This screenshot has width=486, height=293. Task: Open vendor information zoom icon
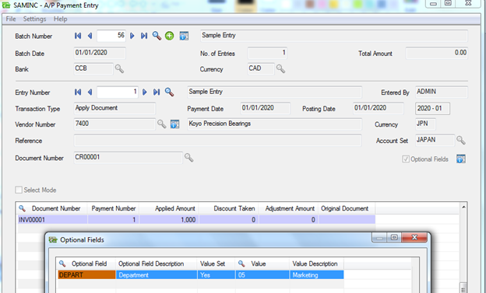174,124
